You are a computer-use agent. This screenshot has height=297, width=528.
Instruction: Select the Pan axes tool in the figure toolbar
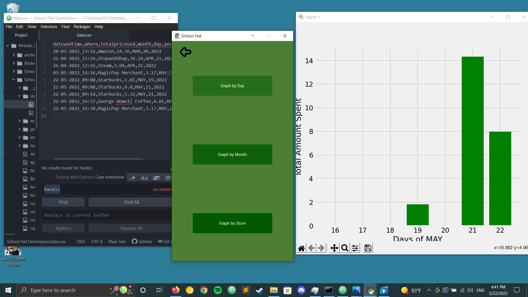pyautogui.click(x=334, y=248)
